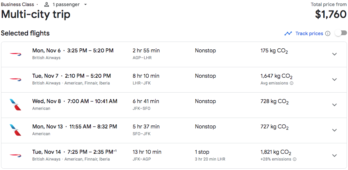Image resolution: width=348 pixels, height=170 pixels.
Task: Expand the Wed, Nov 8 JFK–SFO flight details
Action: pyautogui.click(x=334, y=105)
